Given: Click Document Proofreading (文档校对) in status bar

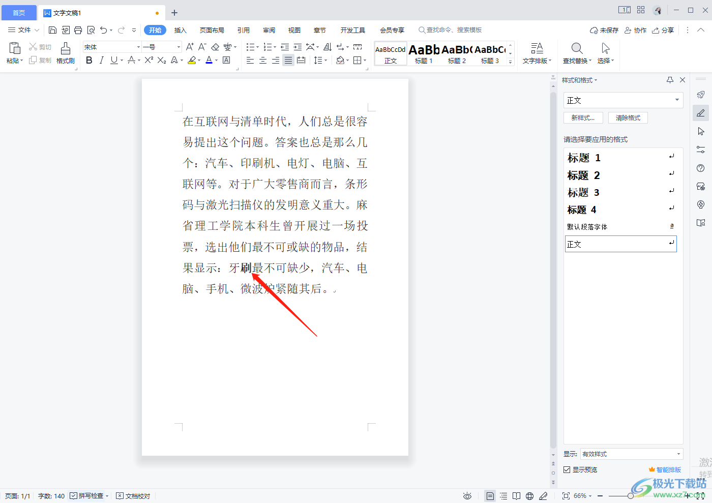Looking at the screenshot, I should [133, 496].
